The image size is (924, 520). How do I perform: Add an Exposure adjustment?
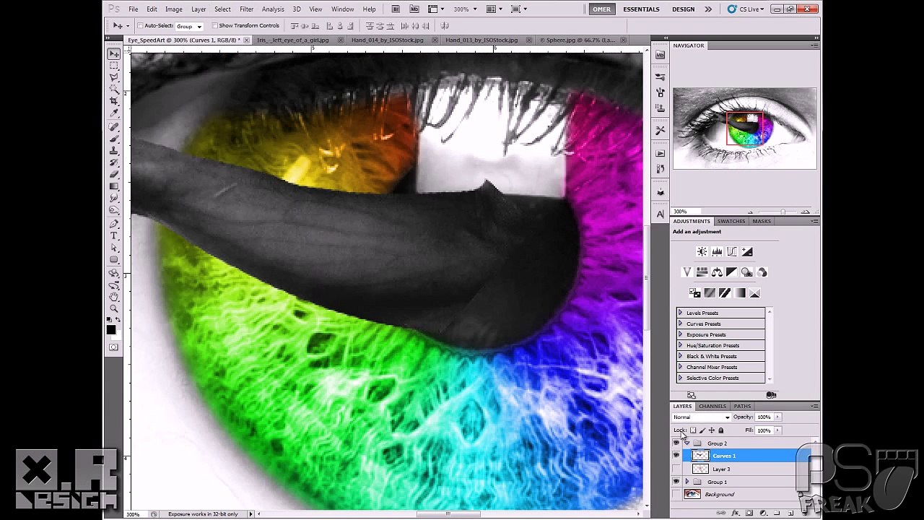pos(747,251)
